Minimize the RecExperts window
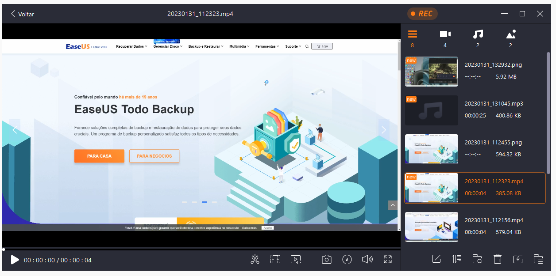 [x=505, y=14]
